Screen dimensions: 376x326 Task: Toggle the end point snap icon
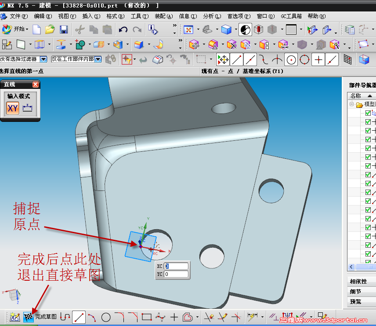click(x=236, y=59)
